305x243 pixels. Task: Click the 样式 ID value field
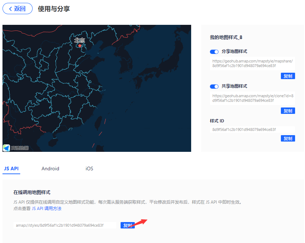(x=253, y=129)
